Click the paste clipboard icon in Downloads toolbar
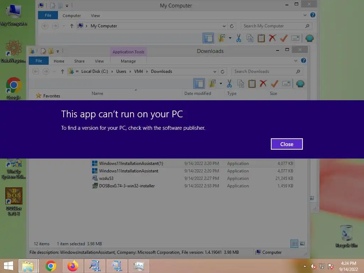This screenshot has height=273, width=364. [252, 84]
